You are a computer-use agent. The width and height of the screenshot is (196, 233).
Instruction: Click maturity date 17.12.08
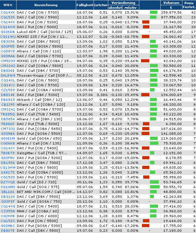pos(85,163)
